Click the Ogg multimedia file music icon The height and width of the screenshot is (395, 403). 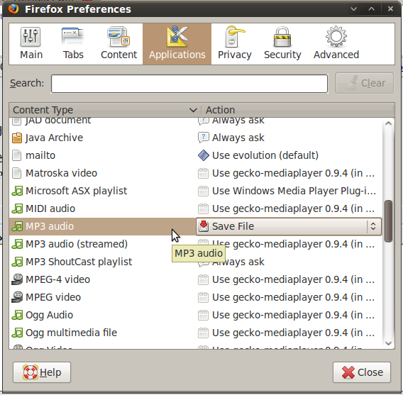pos(17,333)
